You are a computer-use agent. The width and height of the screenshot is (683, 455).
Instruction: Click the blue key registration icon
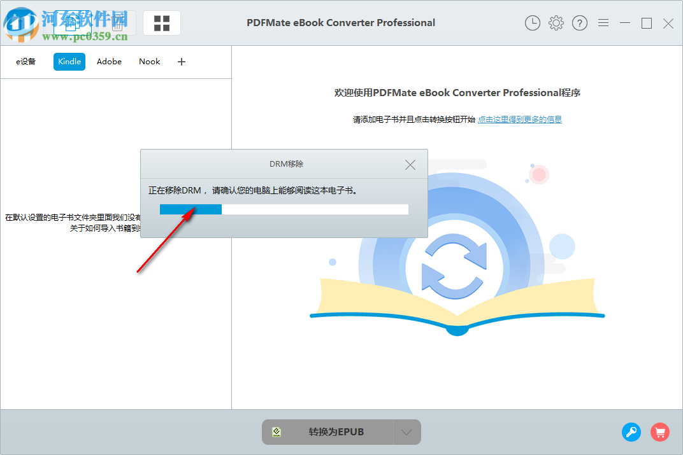(x=631, y=432)
